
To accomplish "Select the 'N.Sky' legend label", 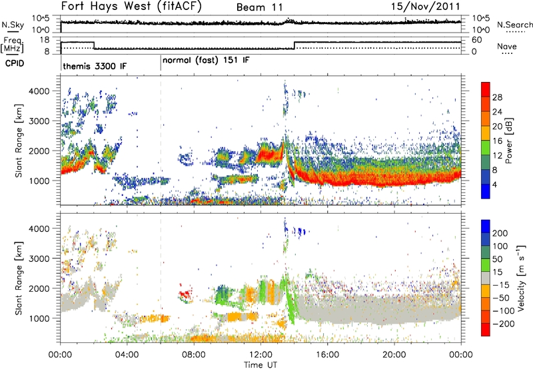I will tap(13, 25).
